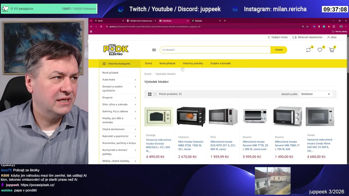
Task: Open Mikrovlnná trouba ECG MTD 231 S link
Action: pos(223,145)
